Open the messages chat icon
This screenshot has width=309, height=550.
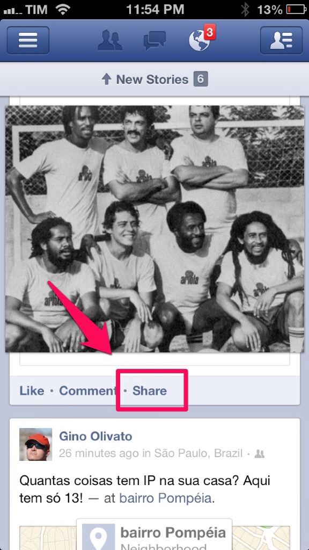tap(154, 41)
